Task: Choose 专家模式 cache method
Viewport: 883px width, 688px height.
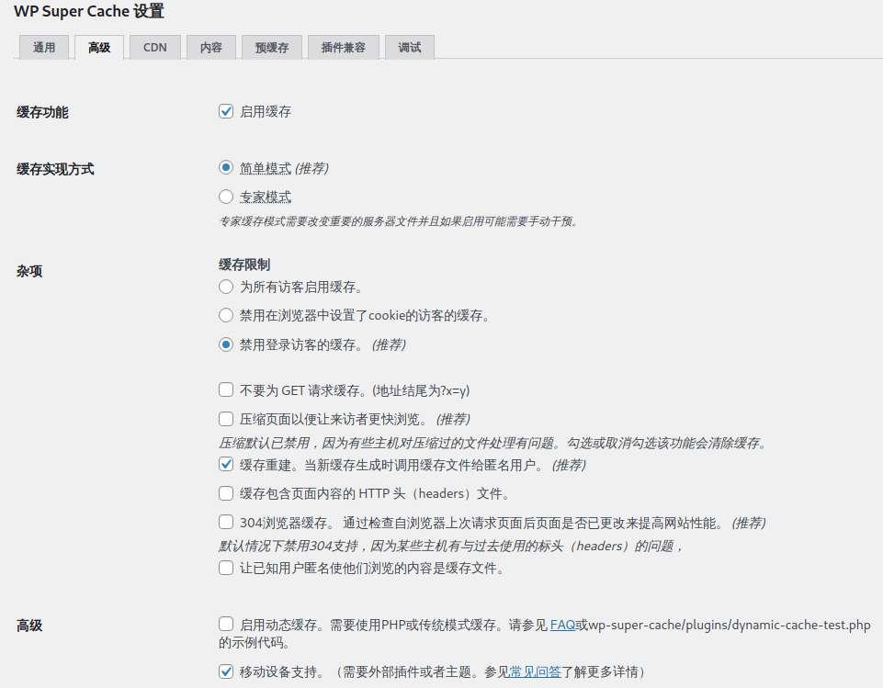Action: tap(226, 197)
